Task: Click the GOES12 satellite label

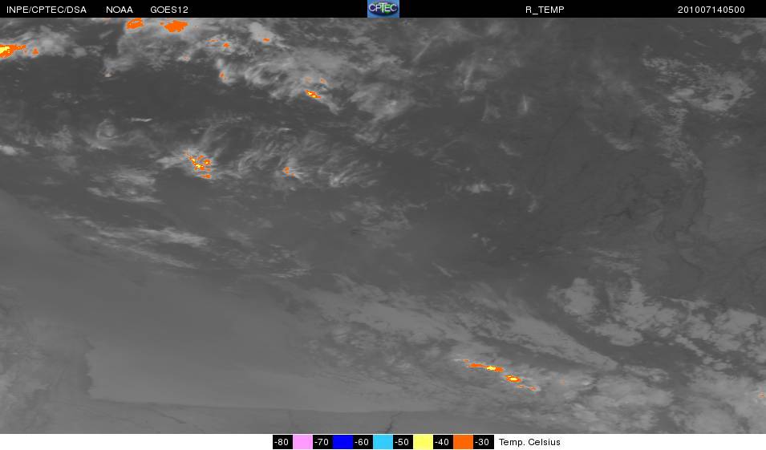Action: pos(169,10)
